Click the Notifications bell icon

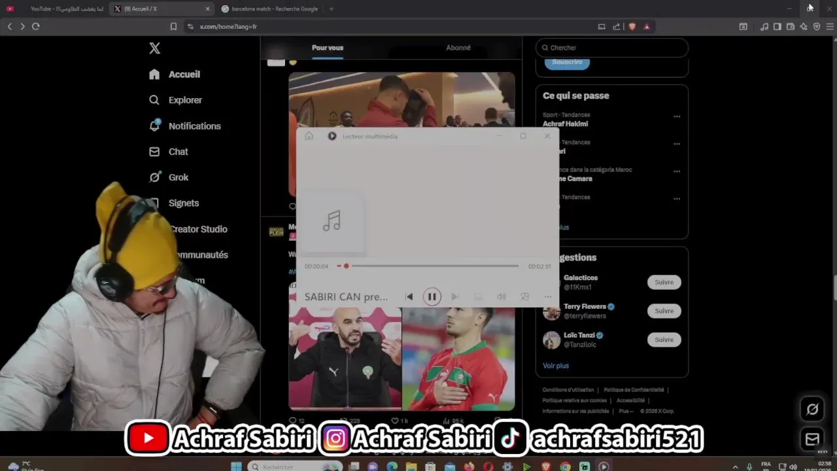click(154, 126)
